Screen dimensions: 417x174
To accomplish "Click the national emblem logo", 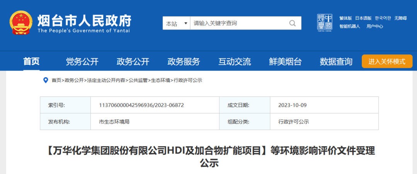I will click(21, 23).
